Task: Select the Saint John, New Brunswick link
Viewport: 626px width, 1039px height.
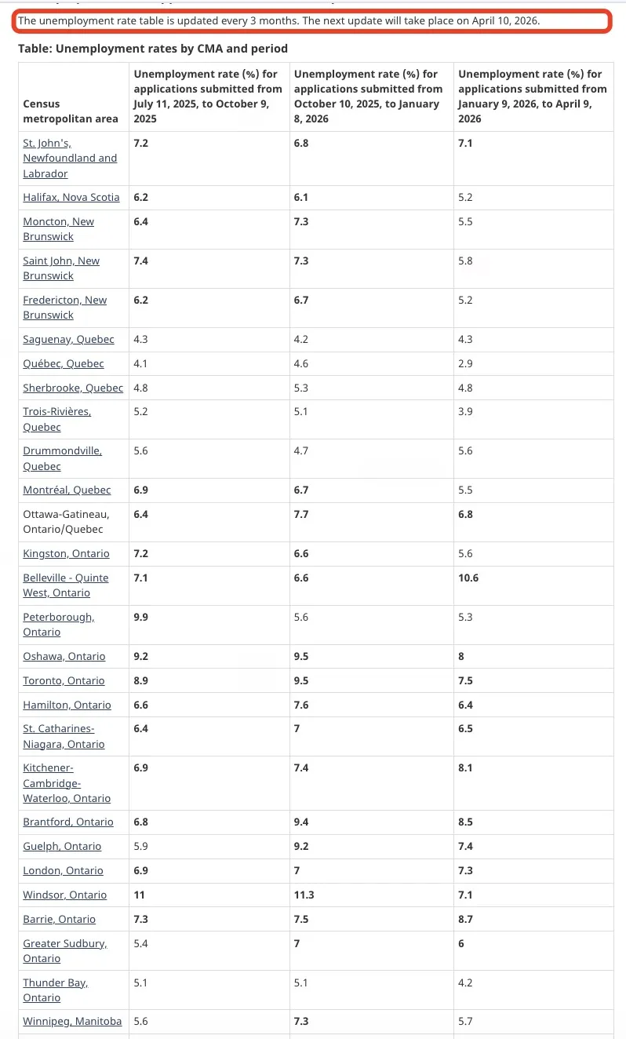Action: [61, 268]
